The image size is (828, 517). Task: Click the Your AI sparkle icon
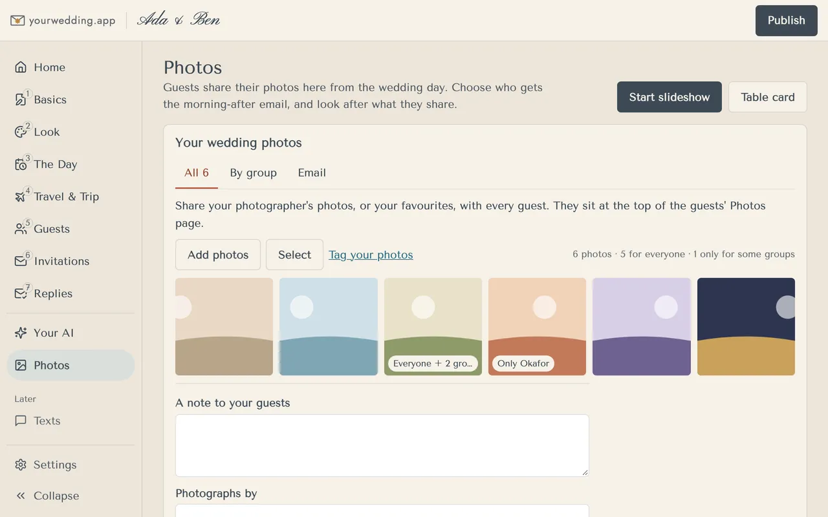click(x=21, y=333)
